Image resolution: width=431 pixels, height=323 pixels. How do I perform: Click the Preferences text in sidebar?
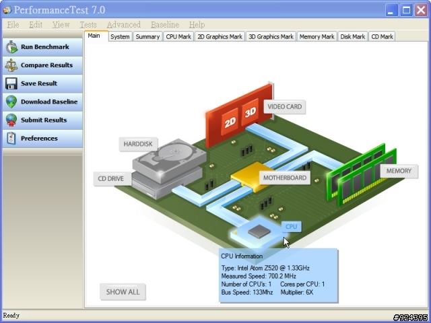(x=39, y=138)
